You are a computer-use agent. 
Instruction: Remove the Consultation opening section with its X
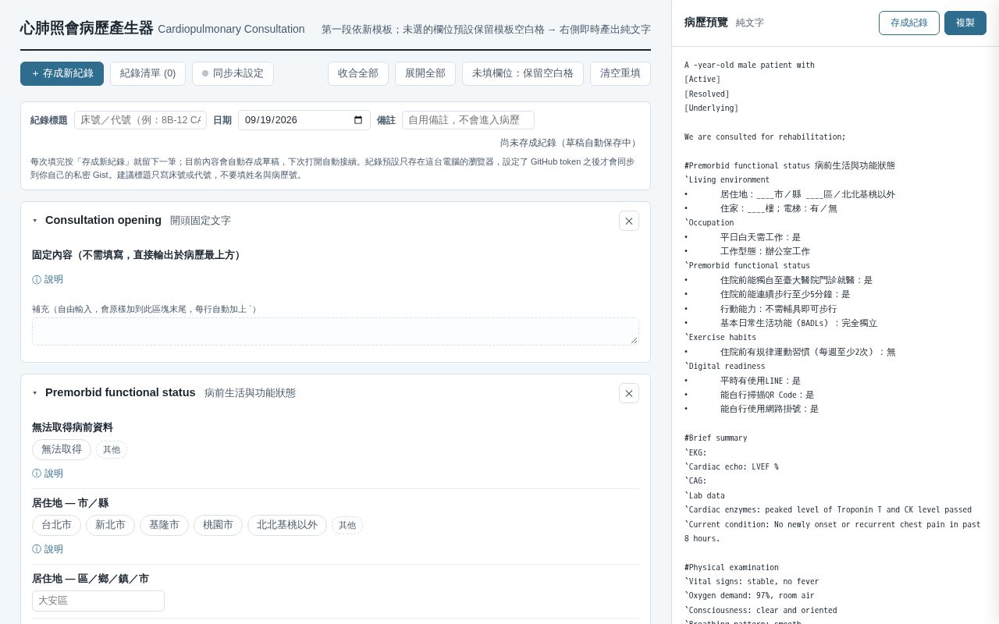[x=629, y=221]
